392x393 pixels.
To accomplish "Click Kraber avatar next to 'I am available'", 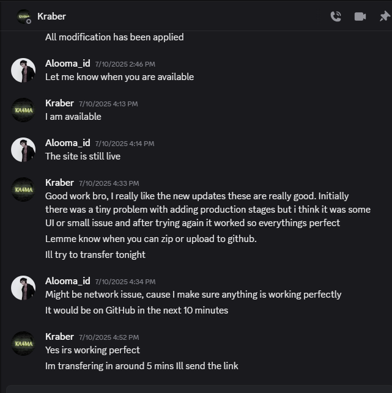I will pos(23,110).
